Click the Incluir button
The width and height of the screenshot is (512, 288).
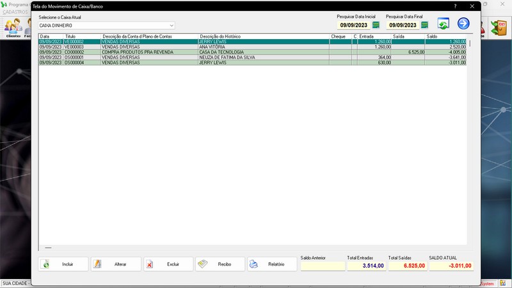63,264
